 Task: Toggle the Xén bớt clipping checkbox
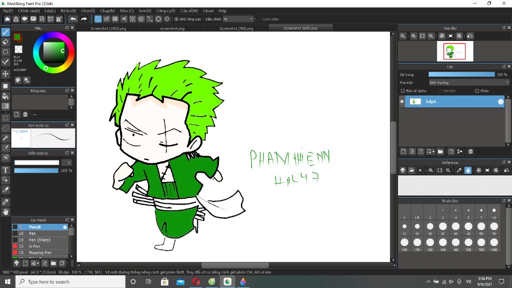click(440, 91)
